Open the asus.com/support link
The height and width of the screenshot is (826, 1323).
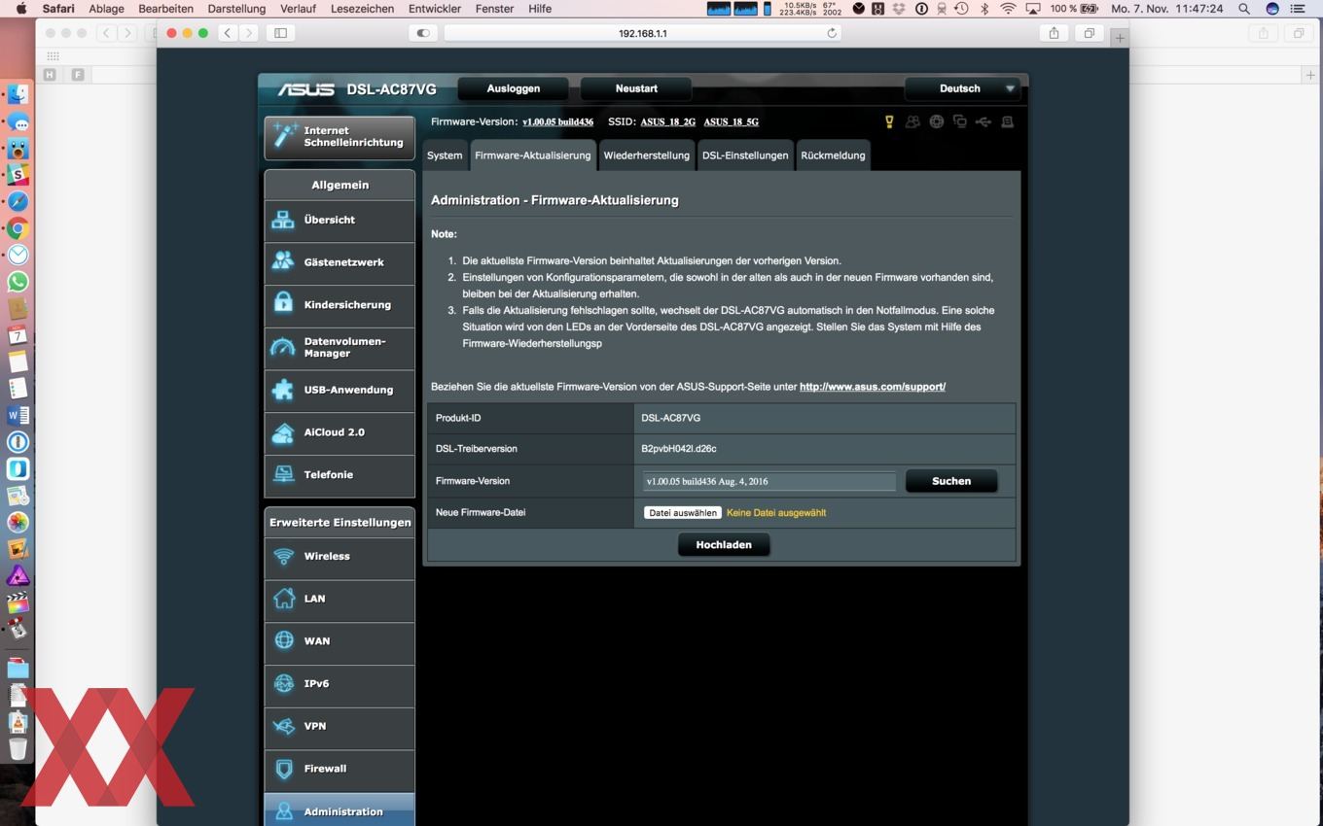tap(873, 387)
